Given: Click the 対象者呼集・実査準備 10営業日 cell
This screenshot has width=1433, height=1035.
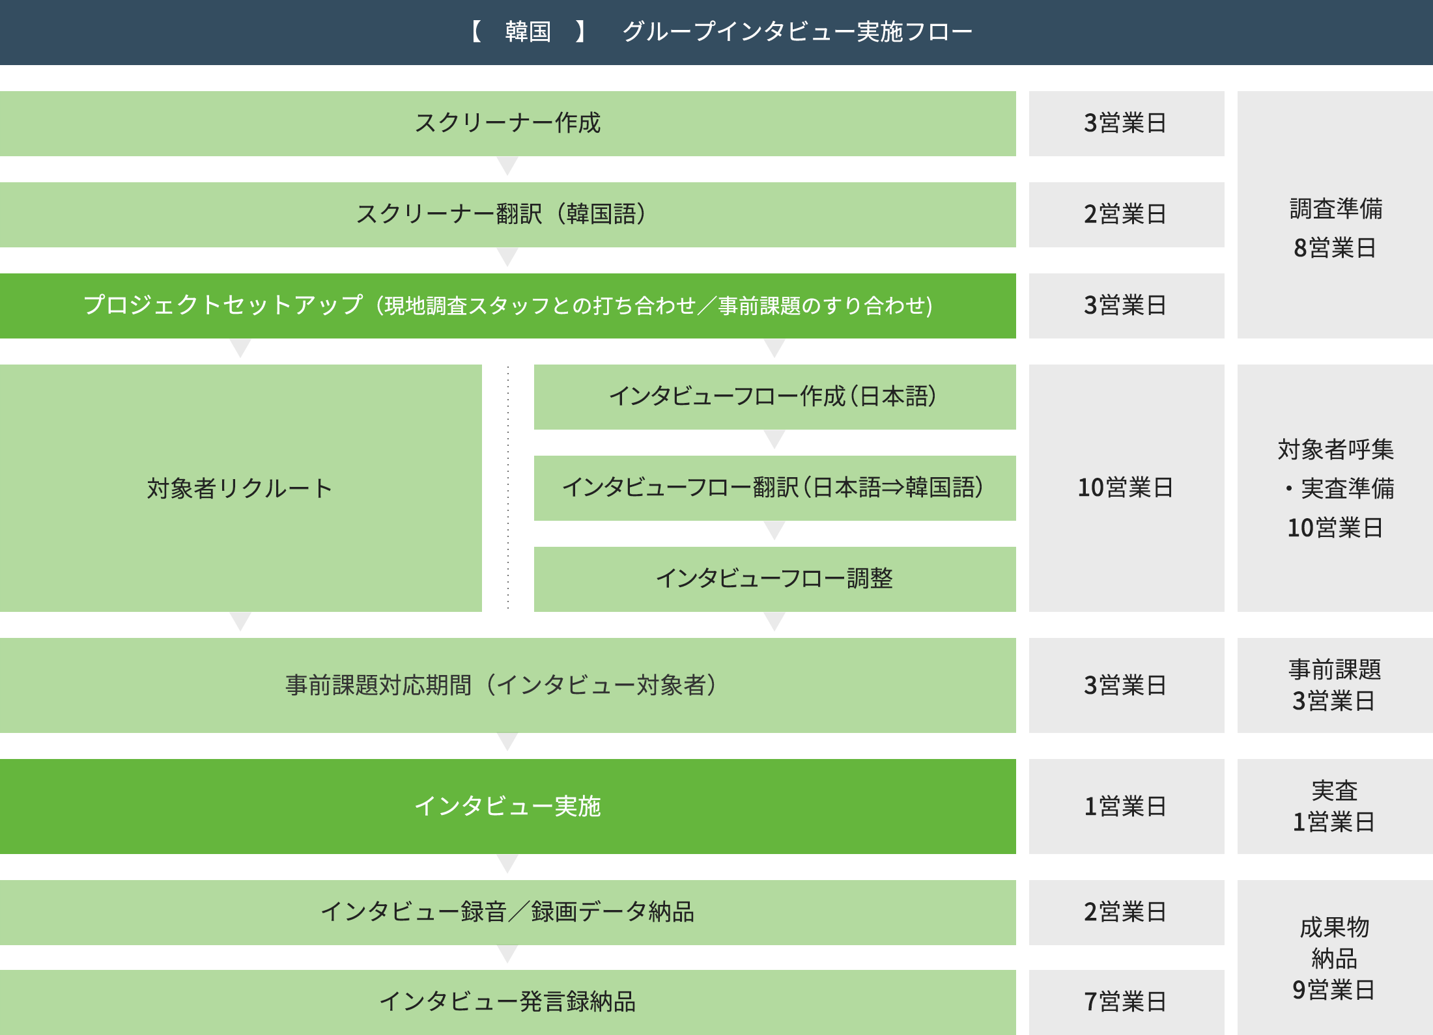Looking at the screenshot, I should pyautogui.click(x=1335, y=488).
